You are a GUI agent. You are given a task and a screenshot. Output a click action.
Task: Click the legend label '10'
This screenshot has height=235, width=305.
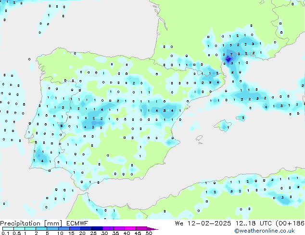(60, 233)
